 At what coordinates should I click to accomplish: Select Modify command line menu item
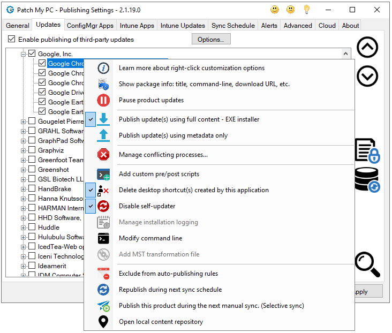150,238
